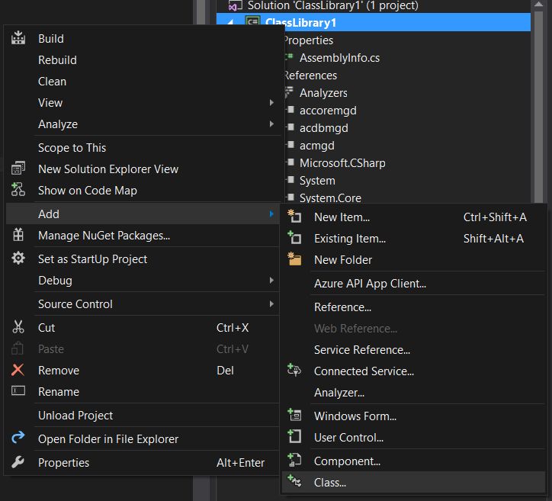Click the New Item icon in submenu

pos(294,216)
